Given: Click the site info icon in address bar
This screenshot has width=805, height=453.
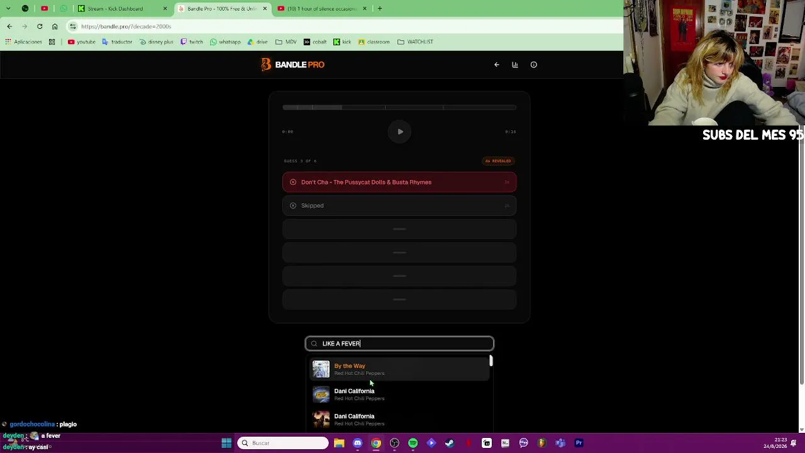Looking at the screenshot, I should (x=73, y=26).
